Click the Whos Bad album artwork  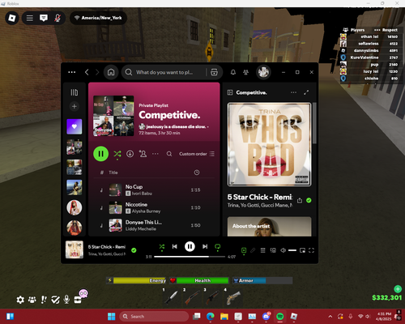point(269,144)
